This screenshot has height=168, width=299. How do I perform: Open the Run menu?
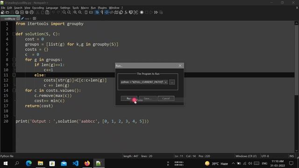93,8
